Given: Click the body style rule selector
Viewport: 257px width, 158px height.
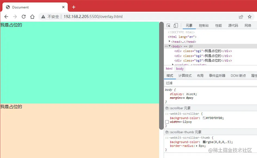Looking at the screenshot, I should coord(169,90).
